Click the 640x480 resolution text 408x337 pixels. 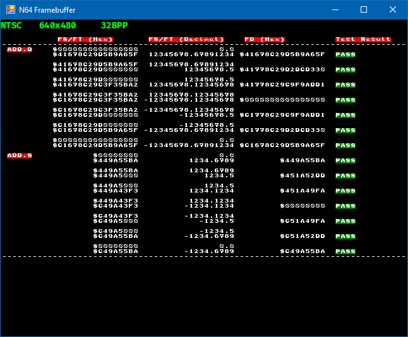tap(57, 26)
